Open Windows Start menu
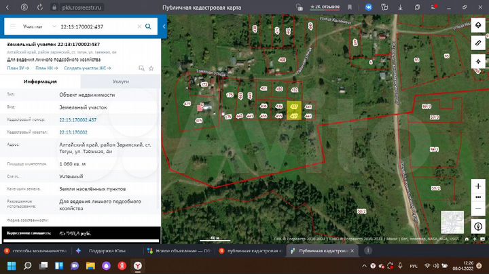Viewport: 489px width, 274px height. point(12,266)
